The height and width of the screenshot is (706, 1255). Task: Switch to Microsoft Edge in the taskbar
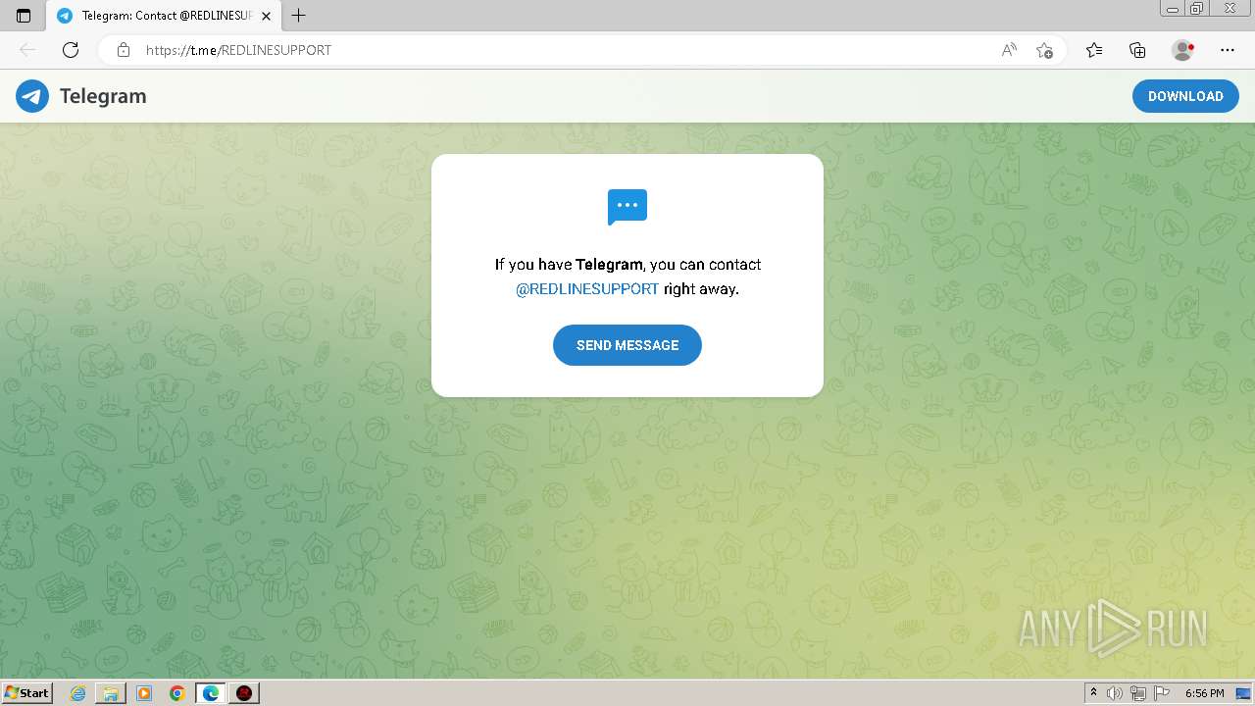(211, 693)
